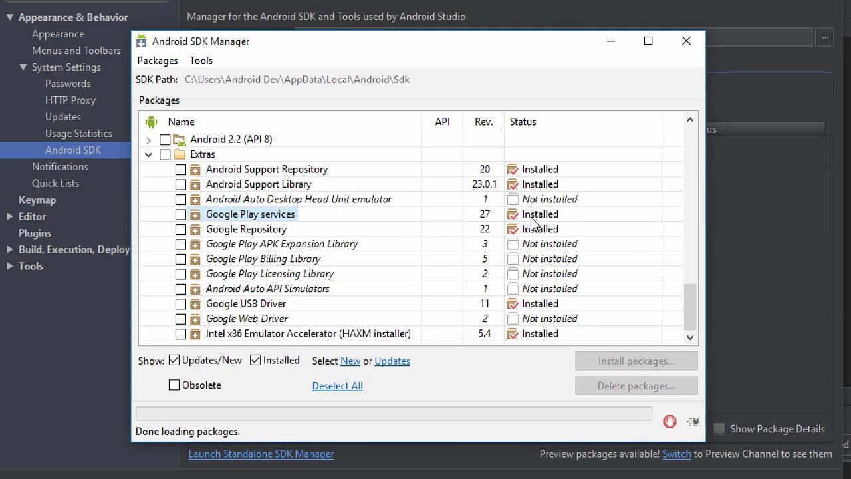Click installed status icon for Android Support Repository

513,170
